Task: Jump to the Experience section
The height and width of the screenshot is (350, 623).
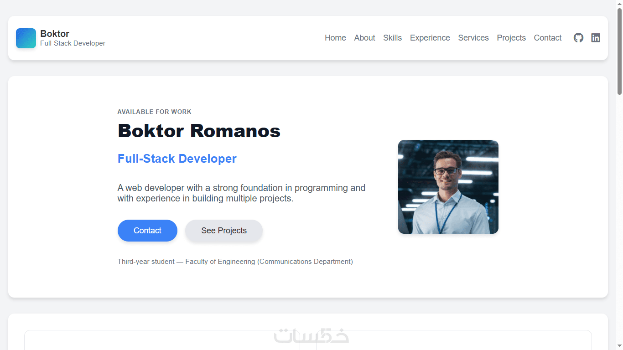Action: pos(430,38)
